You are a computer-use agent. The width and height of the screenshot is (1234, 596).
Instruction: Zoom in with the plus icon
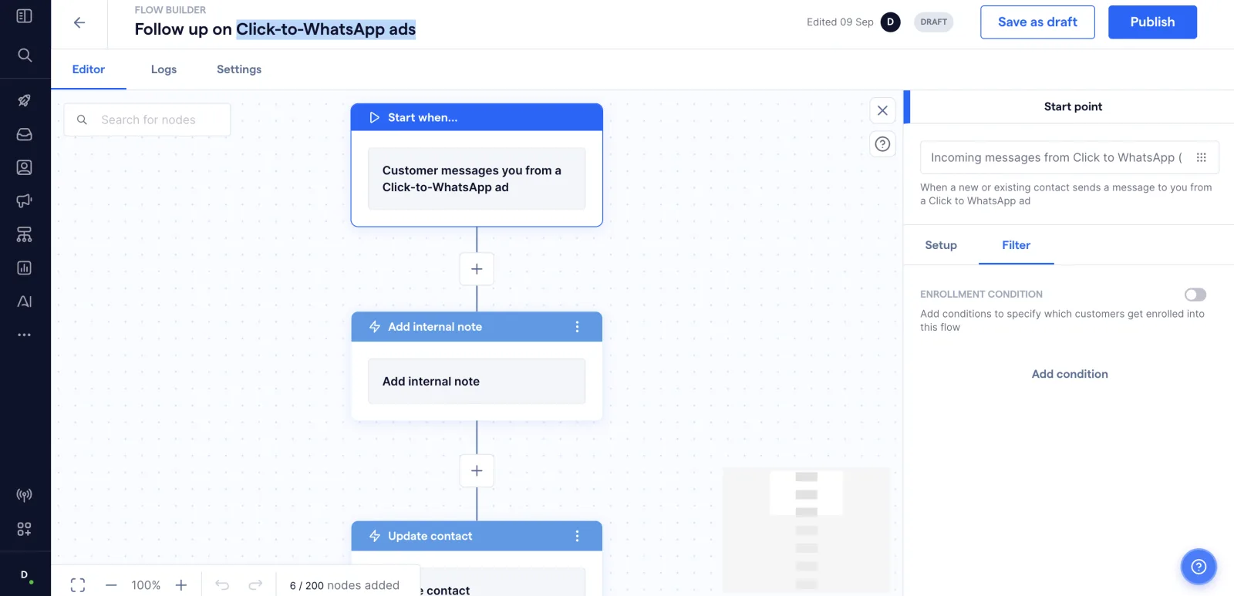[x=181, y=585]
